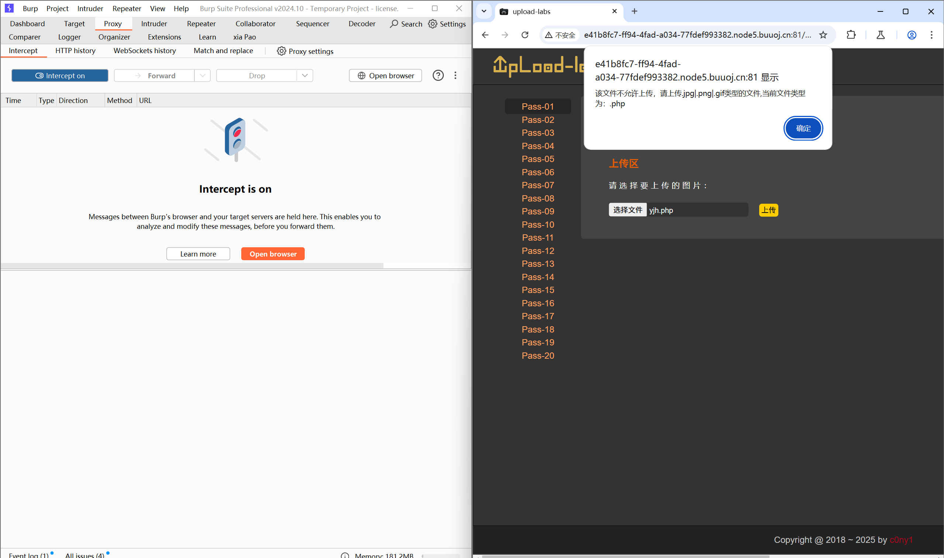The height and width of the screenshot is (558, 944).
Task: Reload the upload-labs page
Action: pyautogui.click(x=525, y=35)
